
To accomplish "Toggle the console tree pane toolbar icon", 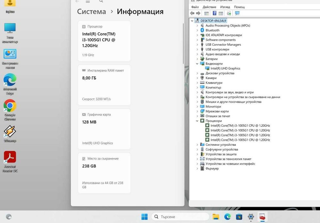I will point(206,13).
